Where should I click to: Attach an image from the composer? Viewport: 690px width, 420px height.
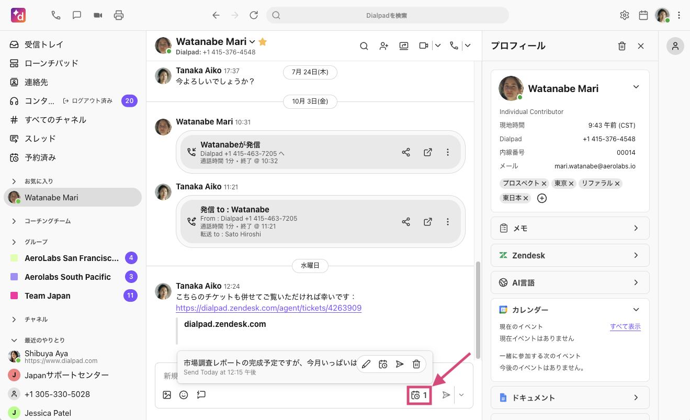(x=167, y=395)
